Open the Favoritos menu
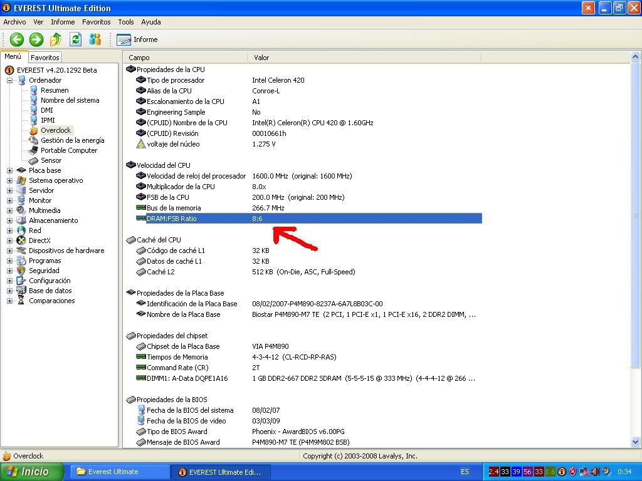The height and width of the screenshot is (481, 642). (x=96, y=22)
